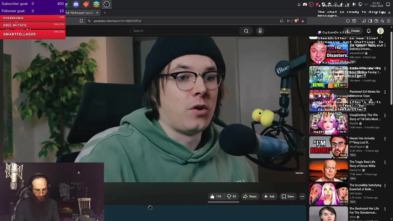The width and height of the screenshot is (393, 221).
Task: Close the TikTok Girlbosses browser tab
Action: click(x=97, y=13)
